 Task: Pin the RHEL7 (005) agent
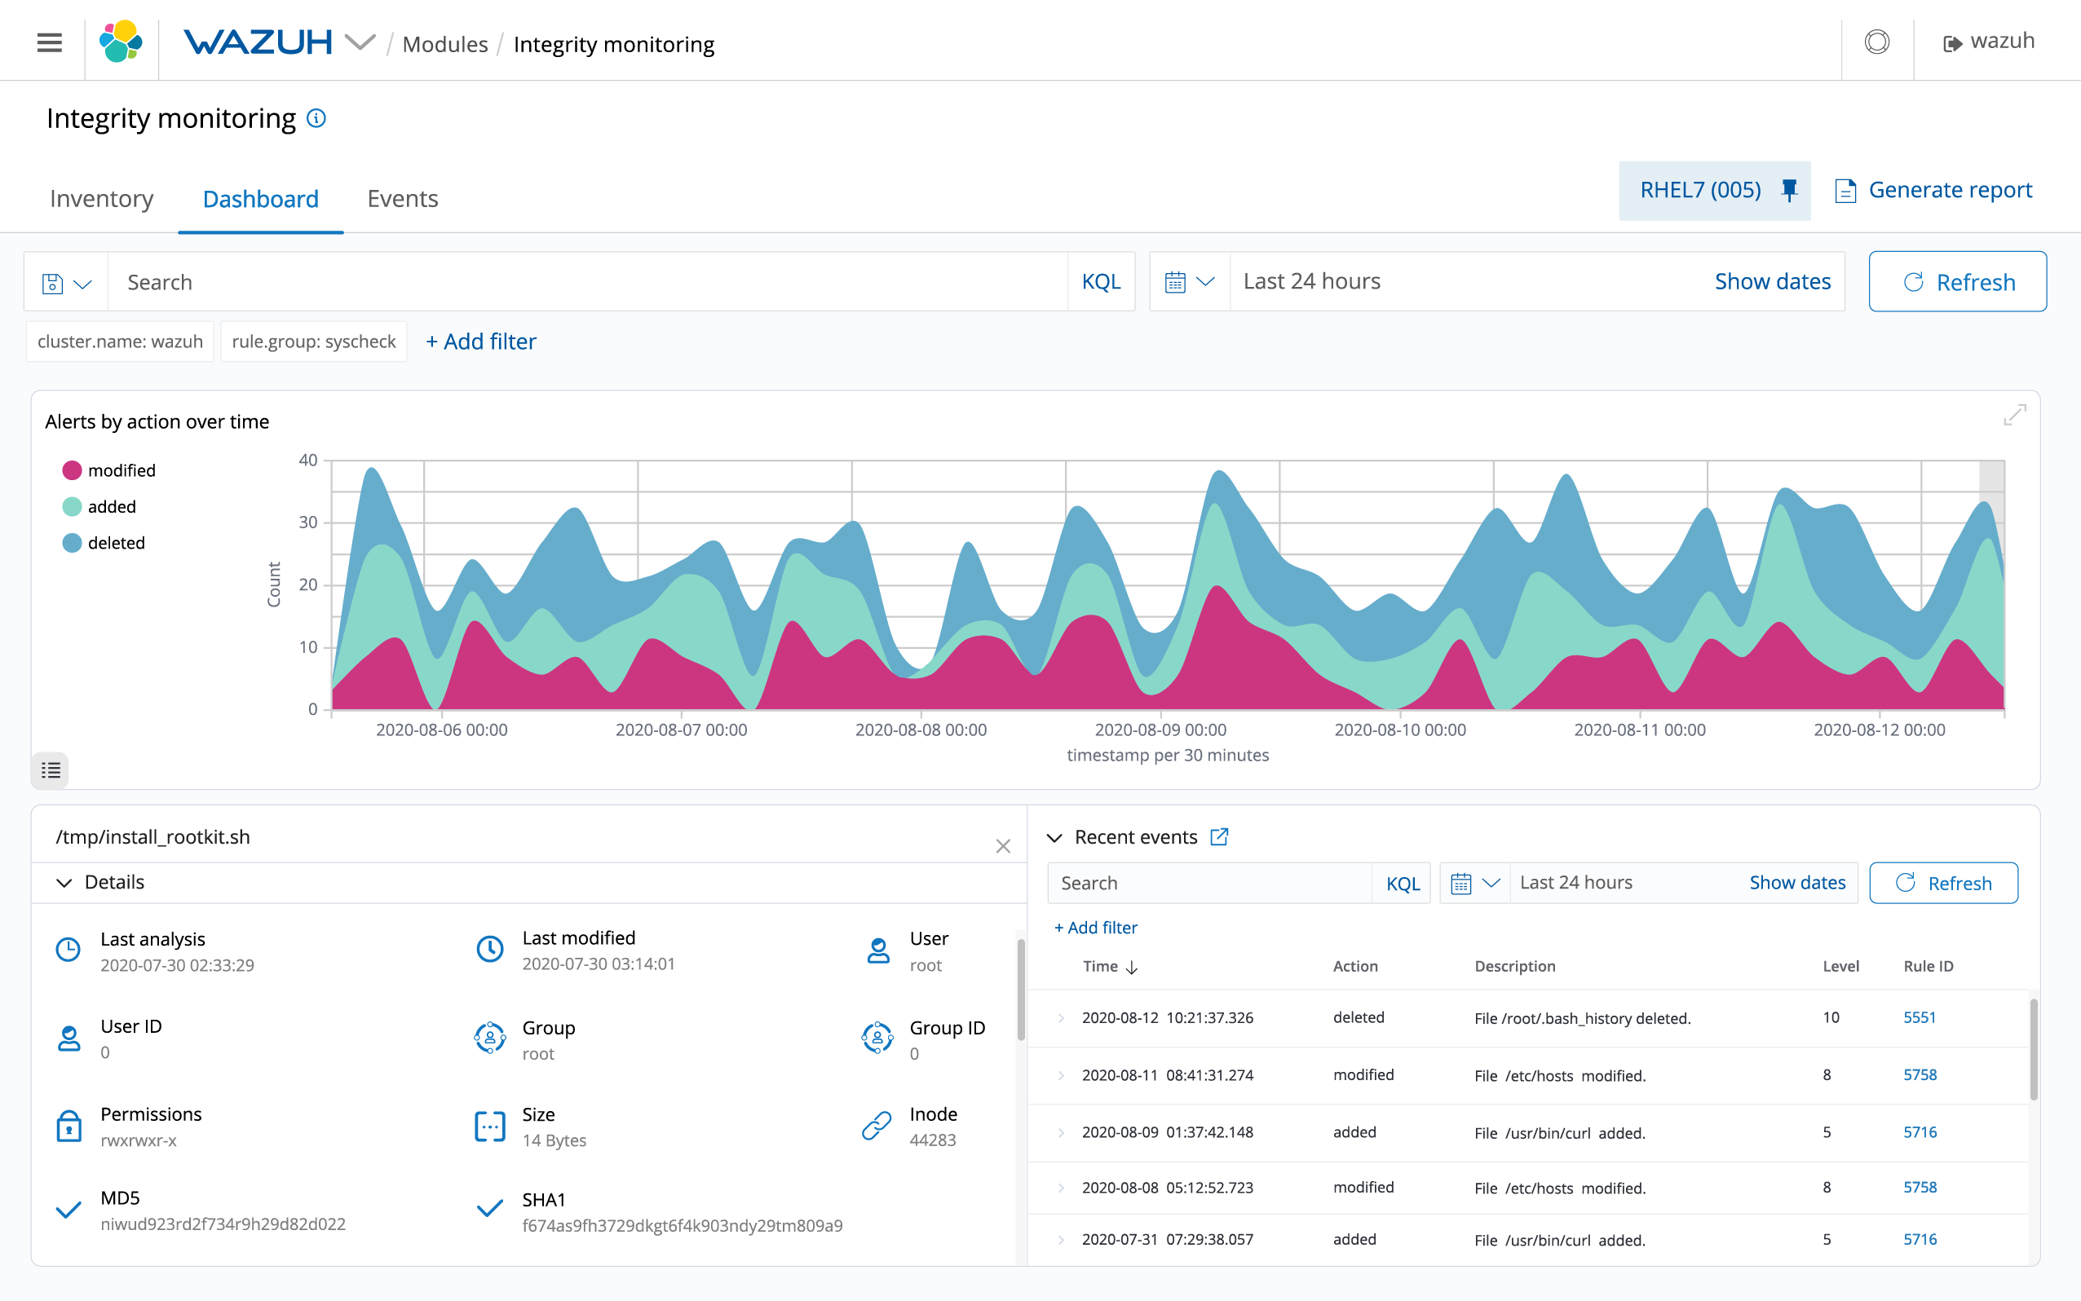click(x=1790, y=190)
